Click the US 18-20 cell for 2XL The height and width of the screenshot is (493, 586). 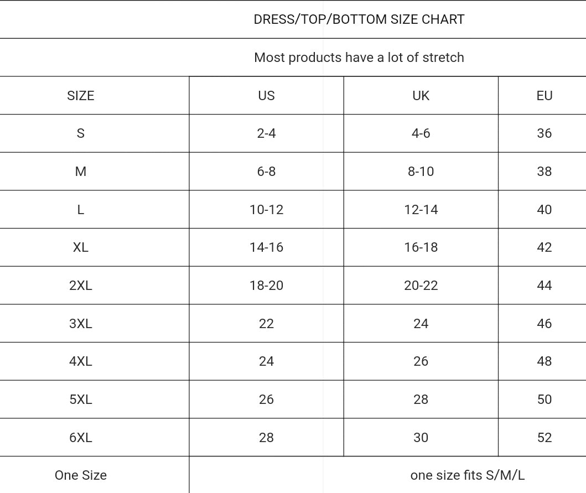tap(266, 286)
